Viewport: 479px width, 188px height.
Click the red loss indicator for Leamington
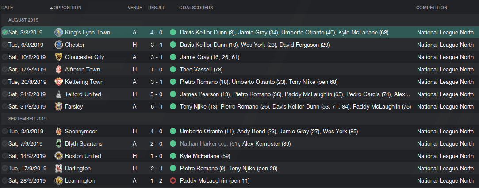coord(173,180)
